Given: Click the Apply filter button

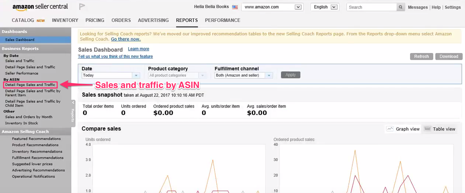Looking at the screenshot, I should [x=291, y=75].
